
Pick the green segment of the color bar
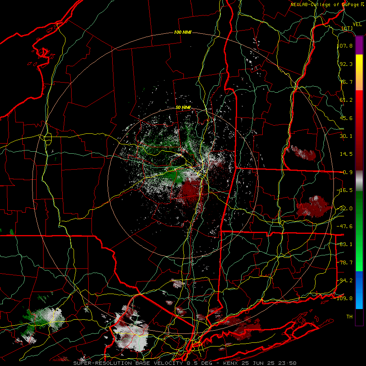click(x=359, y=231)
